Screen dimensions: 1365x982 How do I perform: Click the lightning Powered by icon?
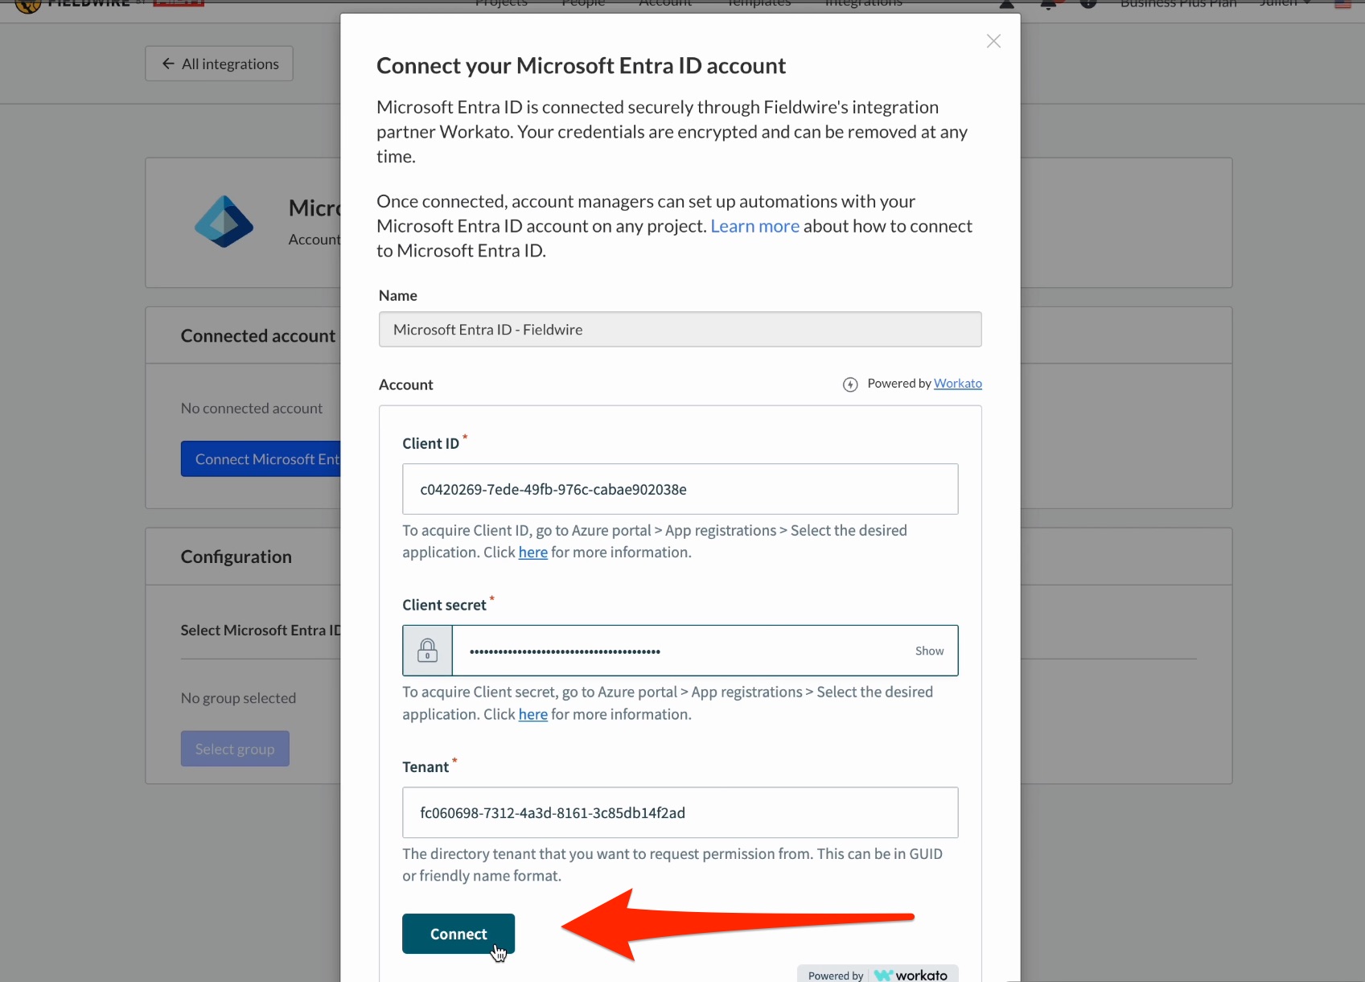tap(850, 384)
